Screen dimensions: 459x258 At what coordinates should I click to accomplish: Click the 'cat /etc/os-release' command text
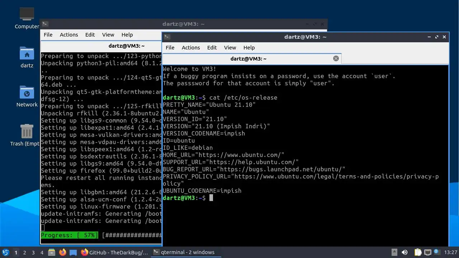coord(243,97)
